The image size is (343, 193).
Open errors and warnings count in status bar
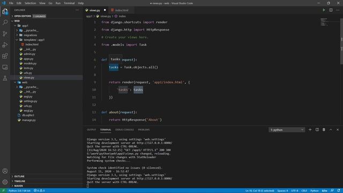pos(39,191)
